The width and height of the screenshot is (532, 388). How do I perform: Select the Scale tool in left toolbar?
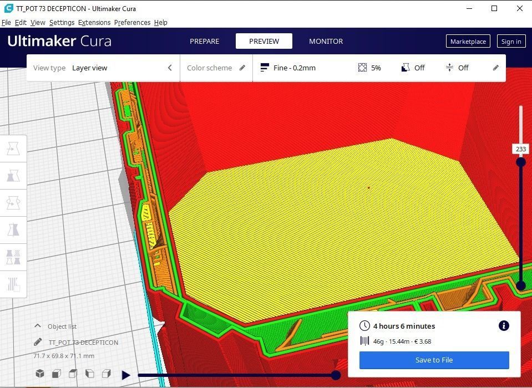point(13,176)
